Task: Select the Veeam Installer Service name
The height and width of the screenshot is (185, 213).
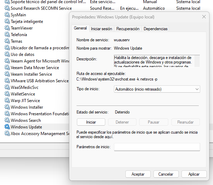Action: click(x=32, y=74)
